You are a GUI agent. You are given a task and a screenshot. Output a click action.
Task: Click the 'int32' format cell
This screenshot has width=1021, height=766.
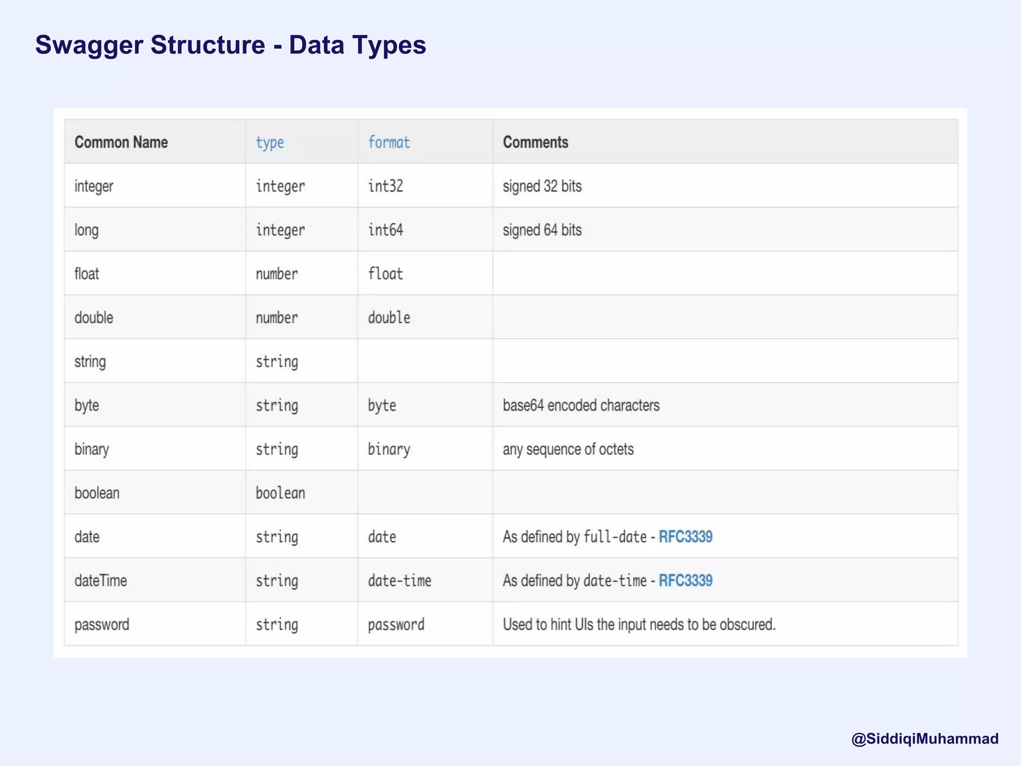[385, 186]
